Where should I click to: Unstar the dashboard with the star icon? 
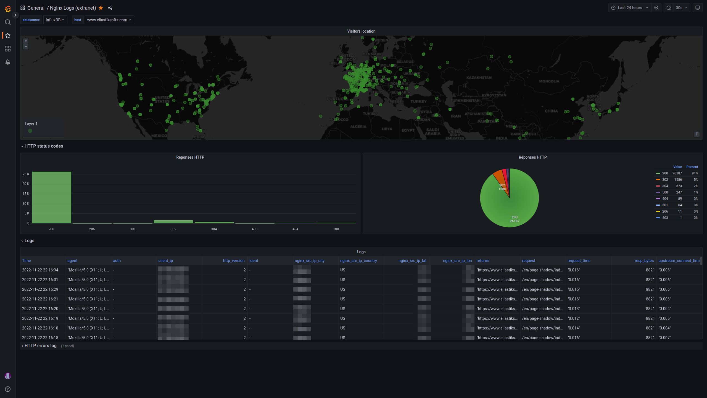(101, 8)
